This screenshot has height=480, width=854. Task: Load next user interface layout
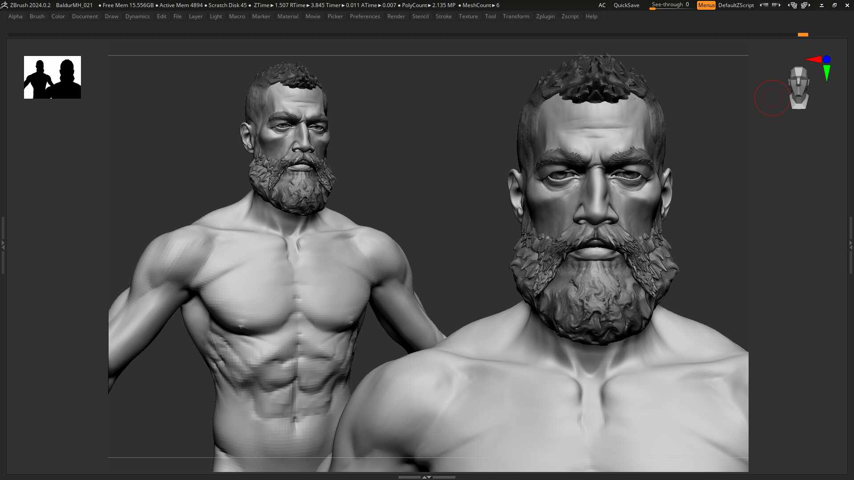pos(806,5)
